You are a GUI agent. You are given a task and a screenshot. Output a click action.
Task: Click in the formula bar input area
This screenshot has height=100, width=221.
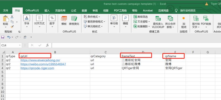(136, 45)
